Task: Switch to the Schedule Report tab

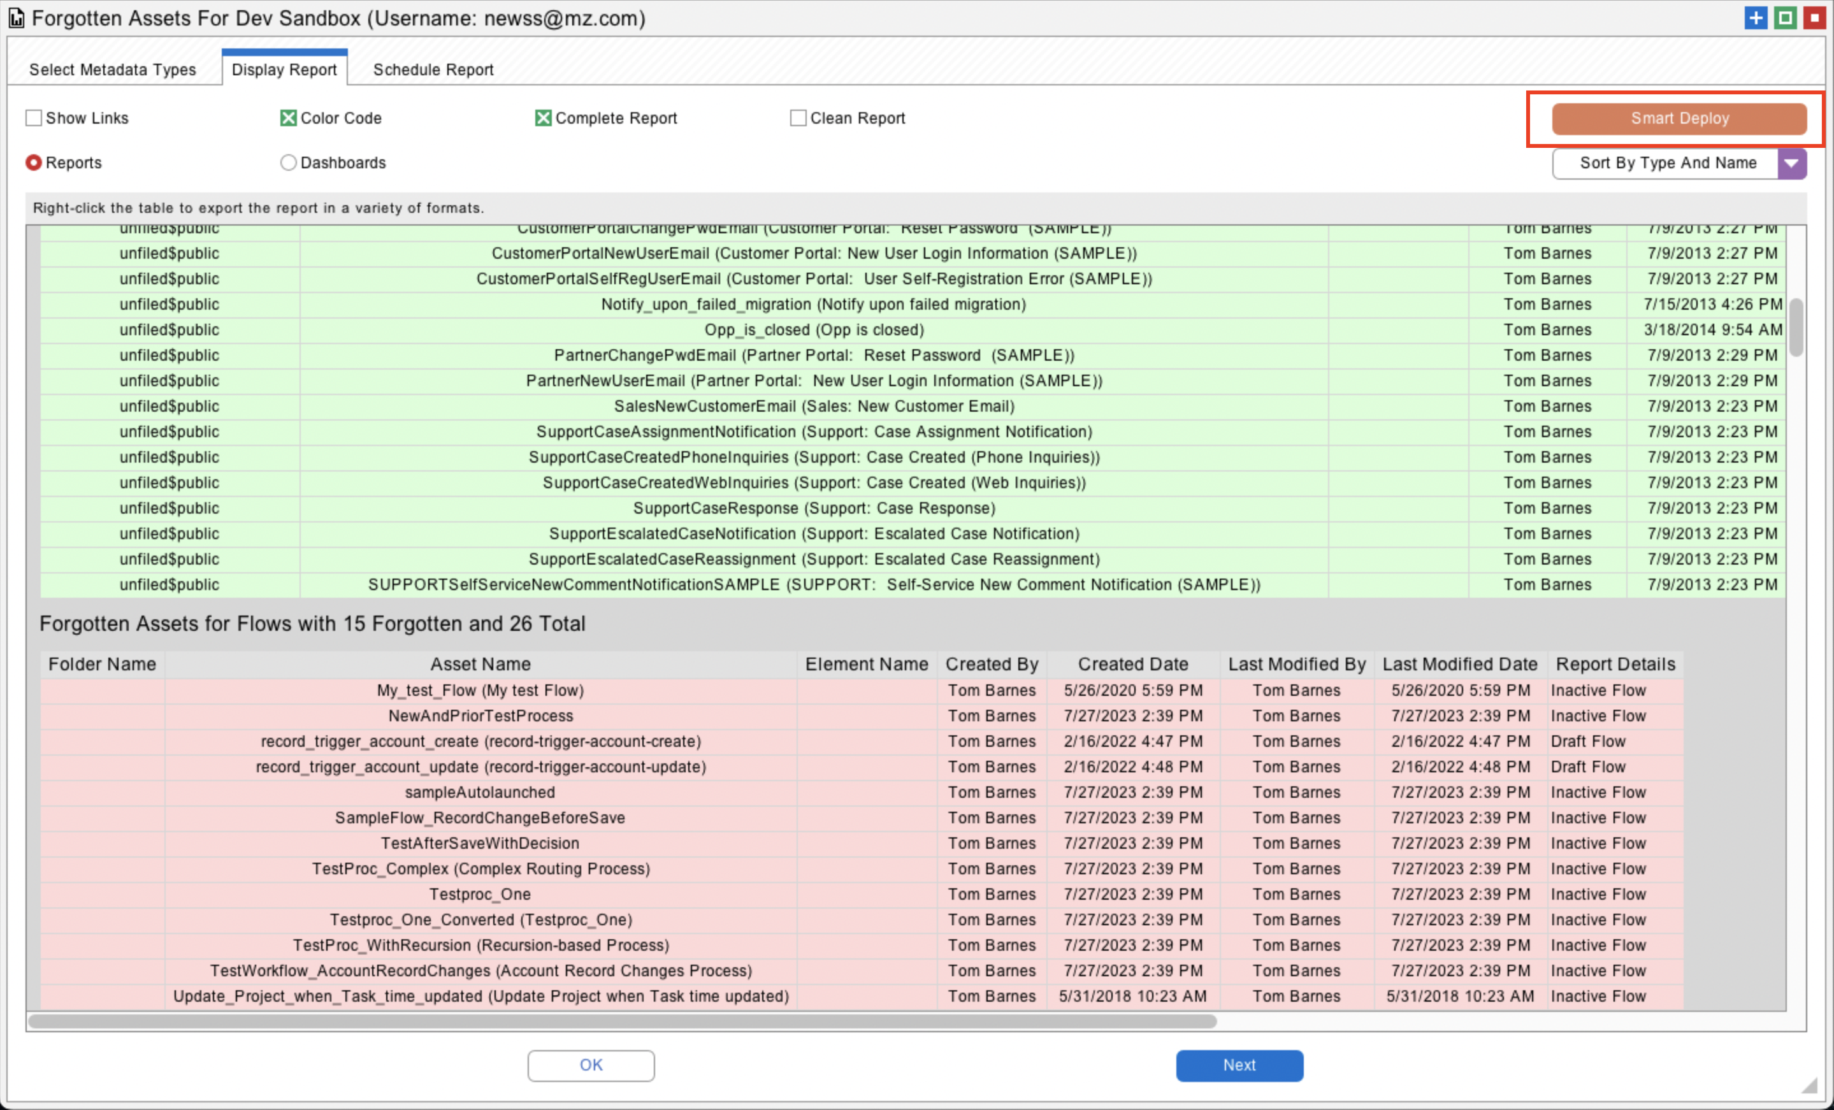Action: pos(433,69)
